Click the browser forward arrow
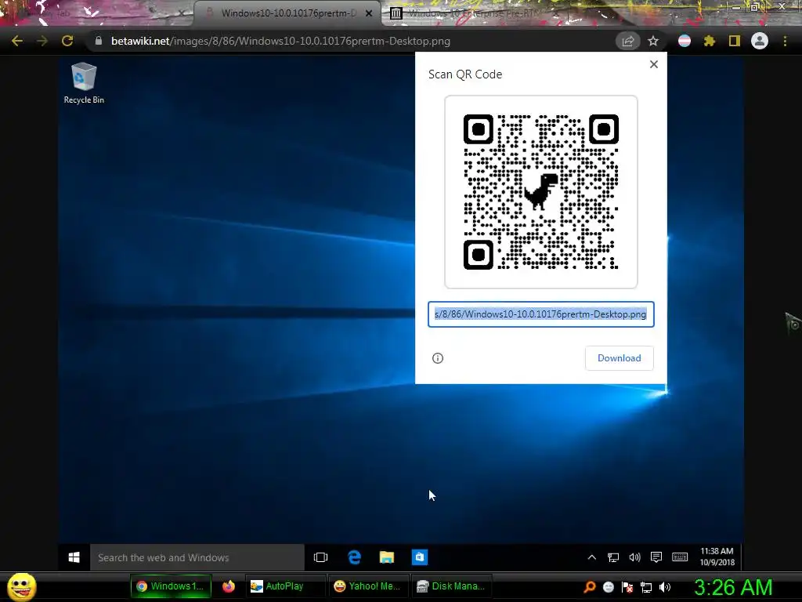The width and height of the screenshot is (802, 602). (x=42, y=41)
